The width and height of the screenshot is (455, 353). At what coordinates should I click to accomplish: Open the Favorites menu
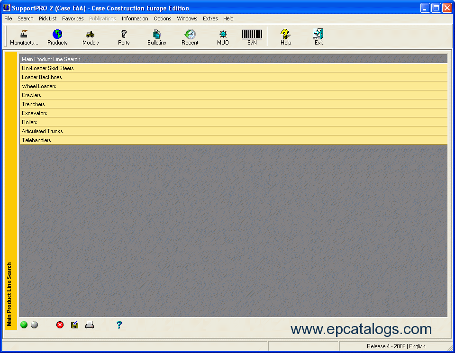click(x=73, y=18)
